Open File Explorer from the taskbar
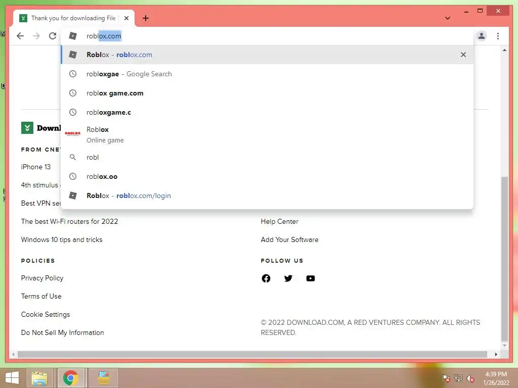The height and width of the screenshot is (388, 518). [39, 378]
